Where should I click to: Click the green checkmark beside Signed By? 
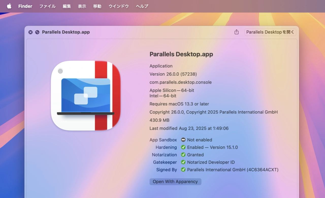pyautogui.click(x=183, y=170)
